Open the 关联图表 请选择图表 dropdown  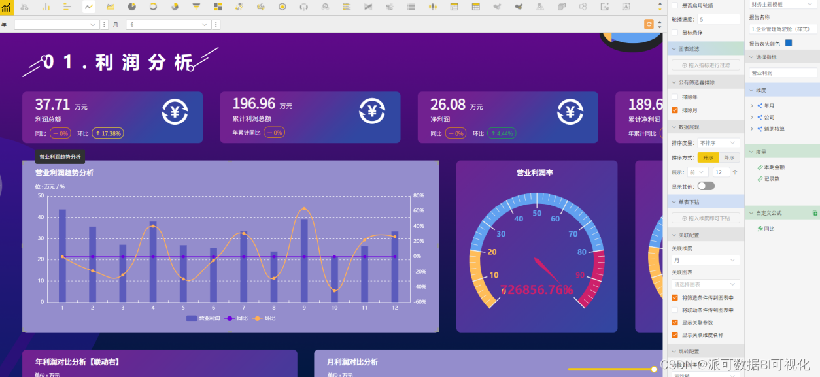(x=706, y=284)
